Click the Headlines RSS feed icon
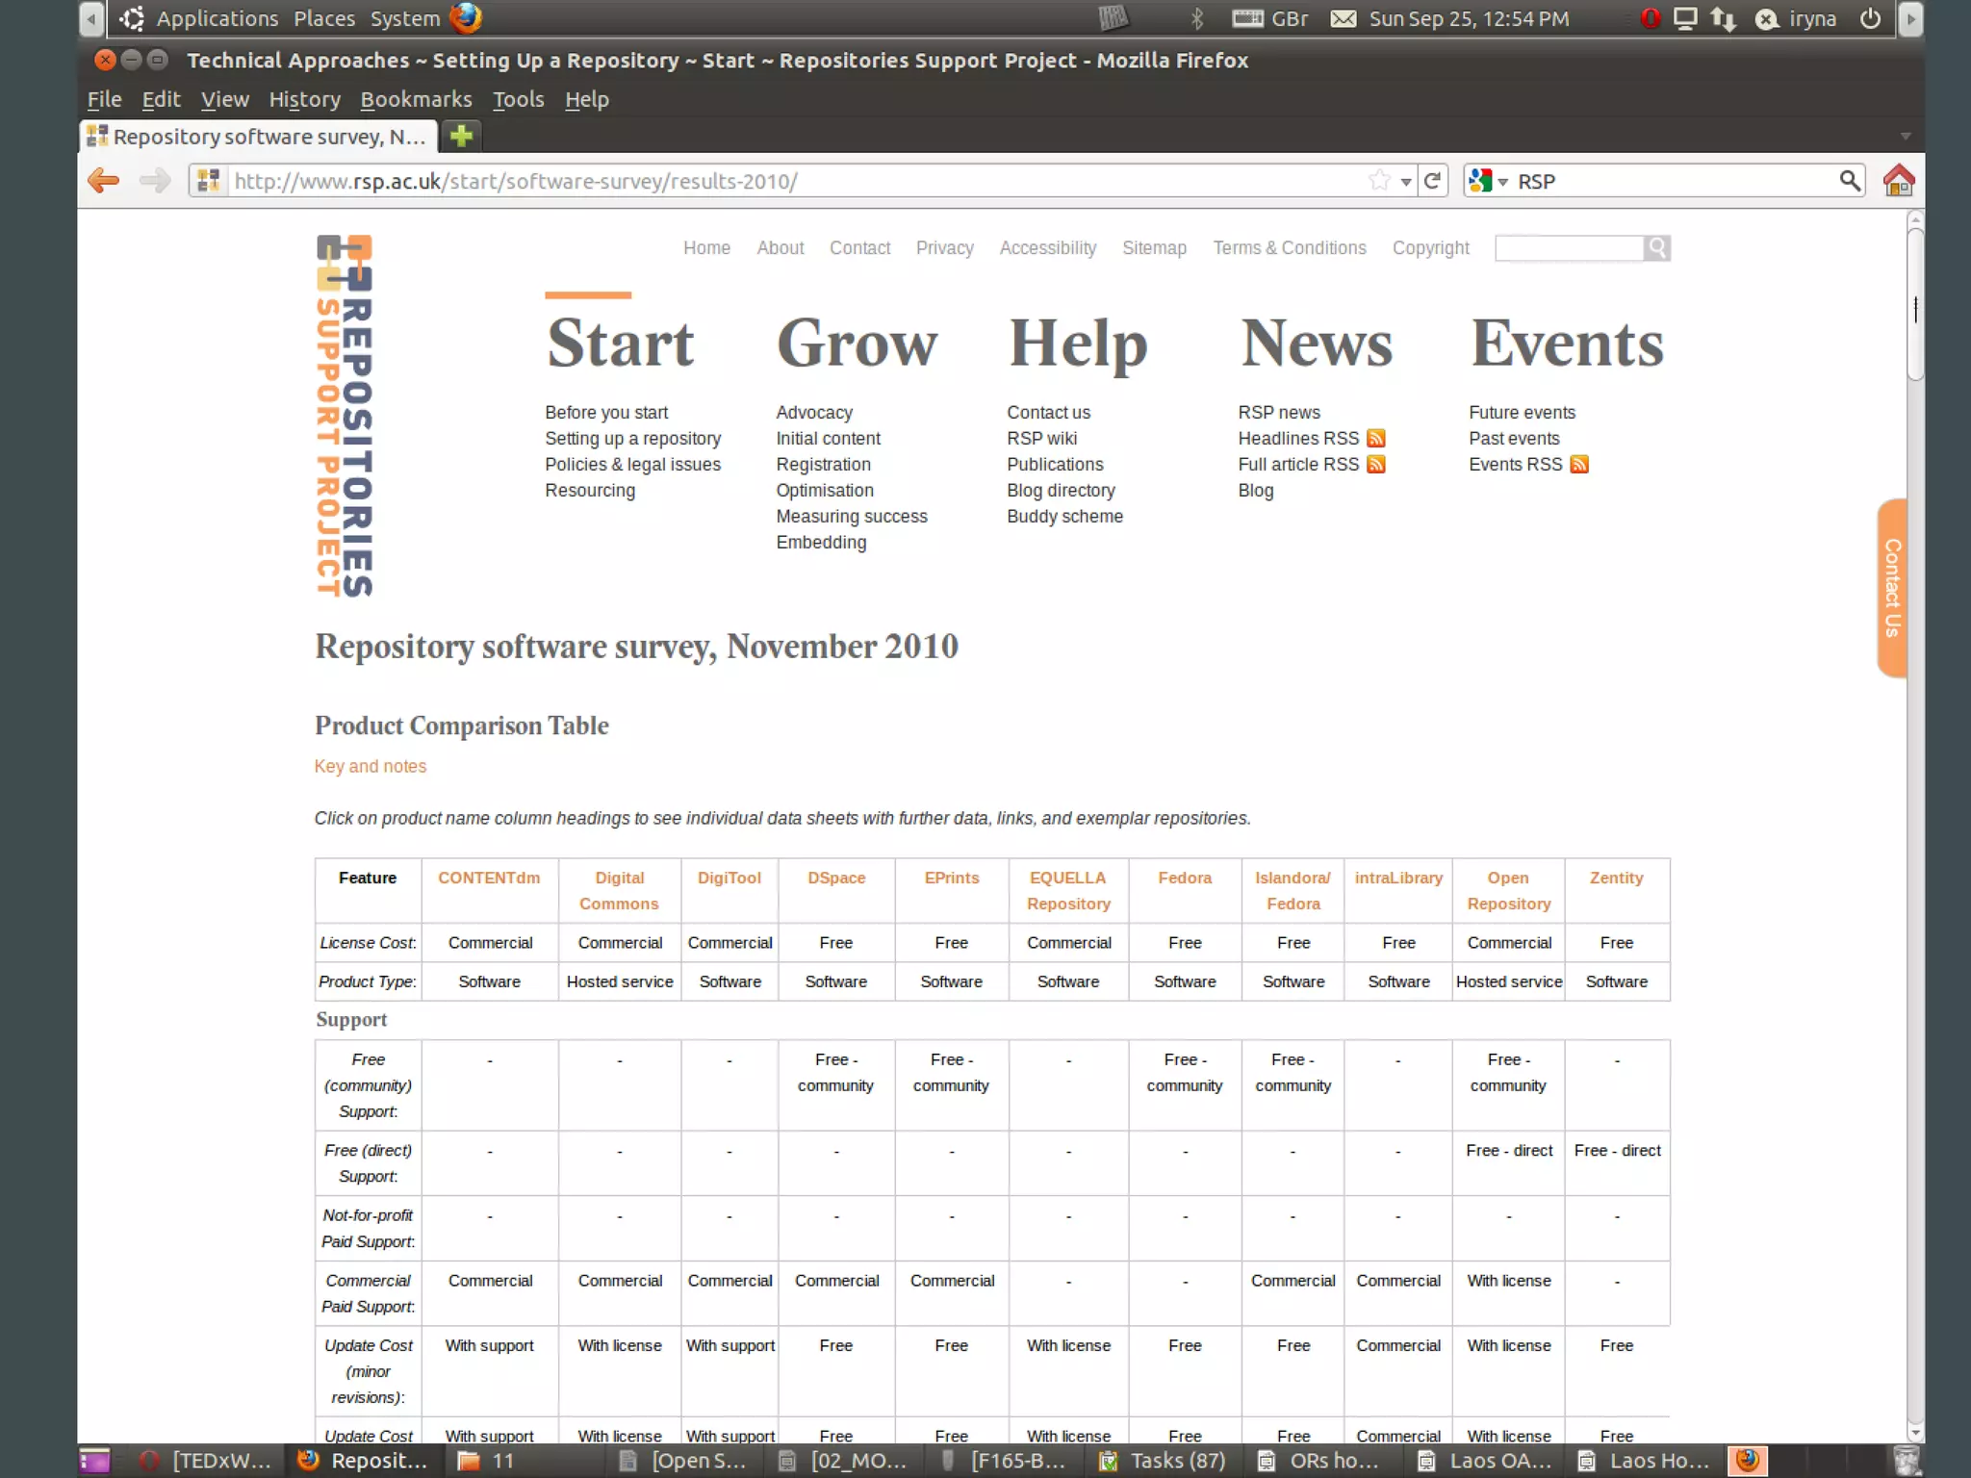The height and width of the screenshot is (1478, 1971). (x=1376, y=439)
